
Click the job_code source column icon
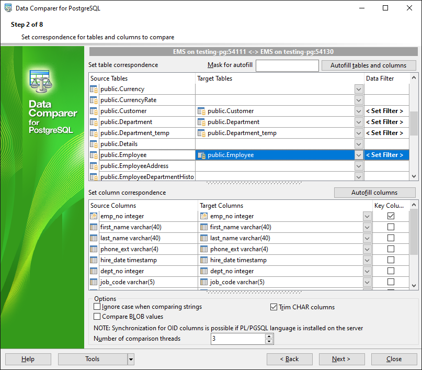(94, 282)
